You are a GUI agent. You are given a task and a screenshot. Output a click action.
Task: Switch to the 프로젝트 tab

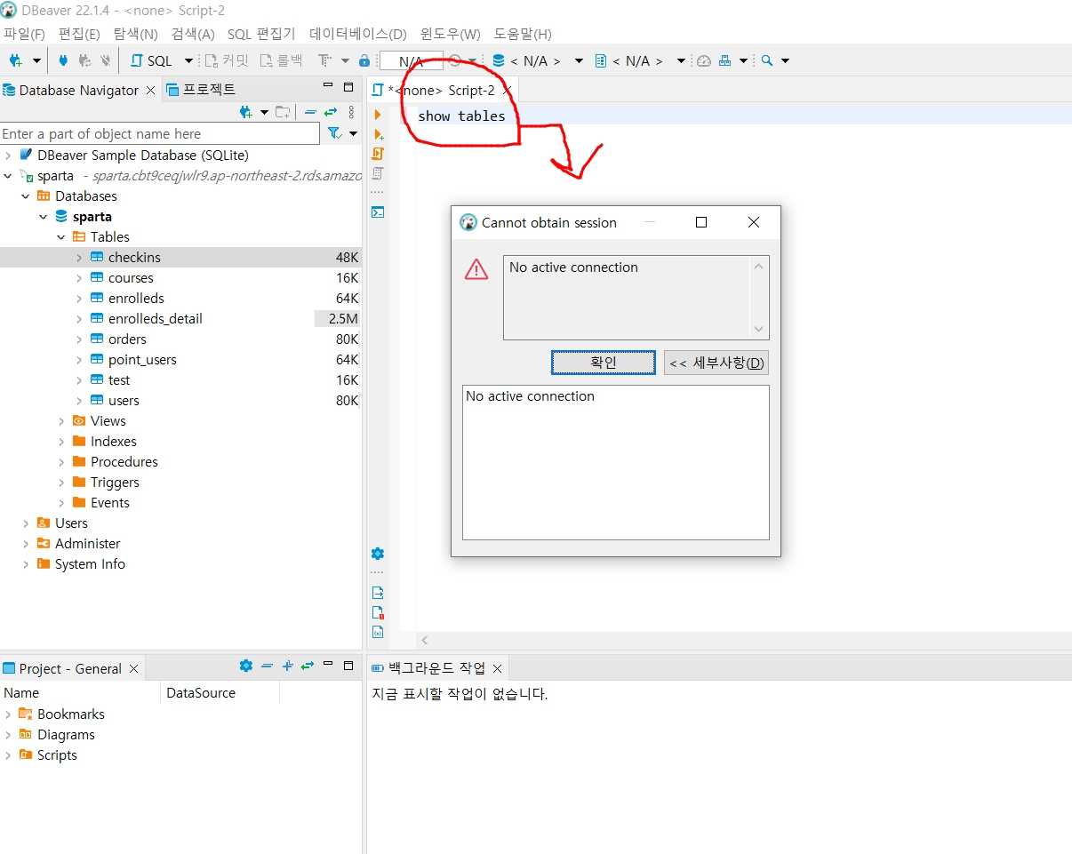[x=201, y=90]
